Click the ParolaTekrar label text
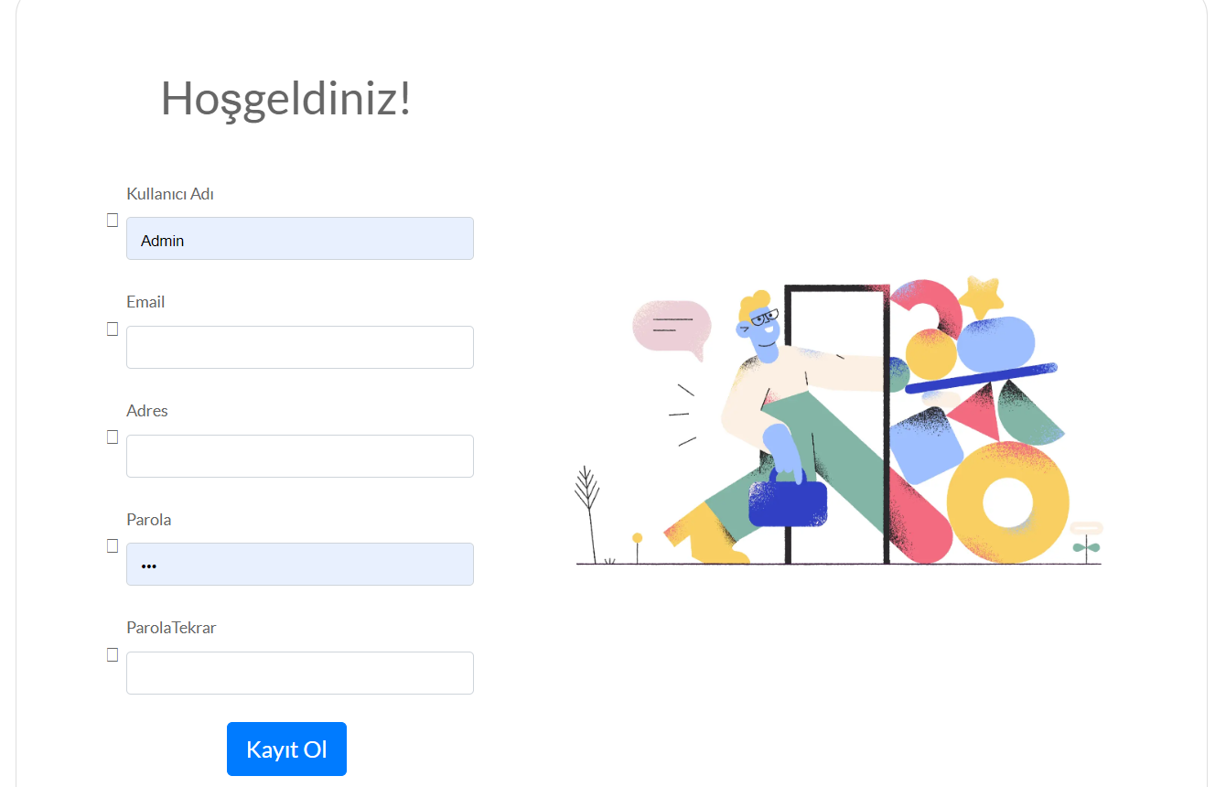1226x787 pixels. coord(171,628)
